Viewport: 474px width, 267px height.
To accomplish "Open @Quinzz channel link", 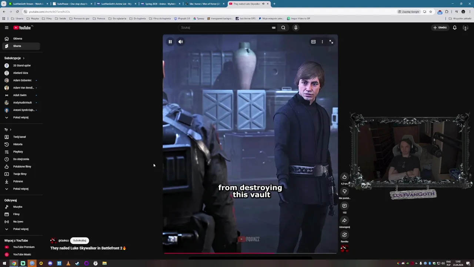I will pos(63,241).
